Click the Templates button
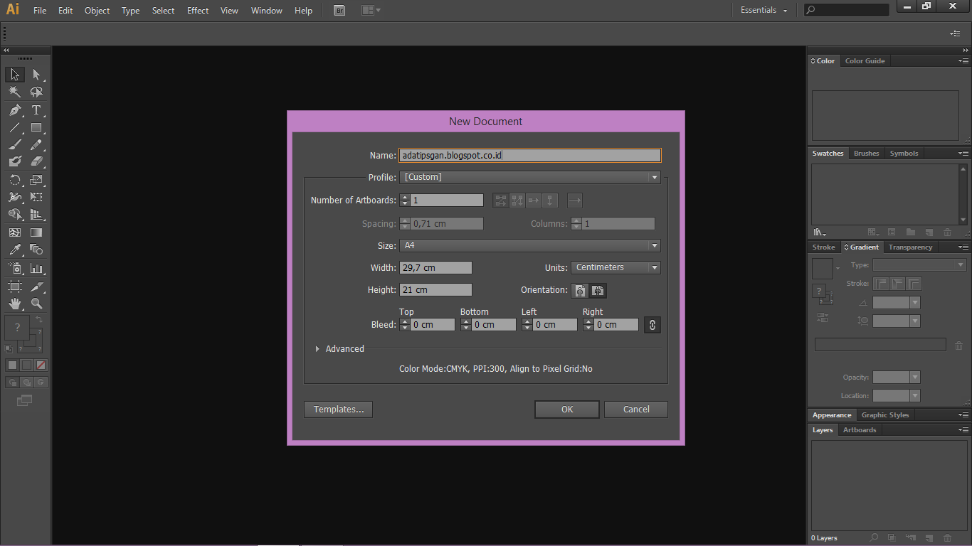 pyautogui.click(x=338, y=409)
